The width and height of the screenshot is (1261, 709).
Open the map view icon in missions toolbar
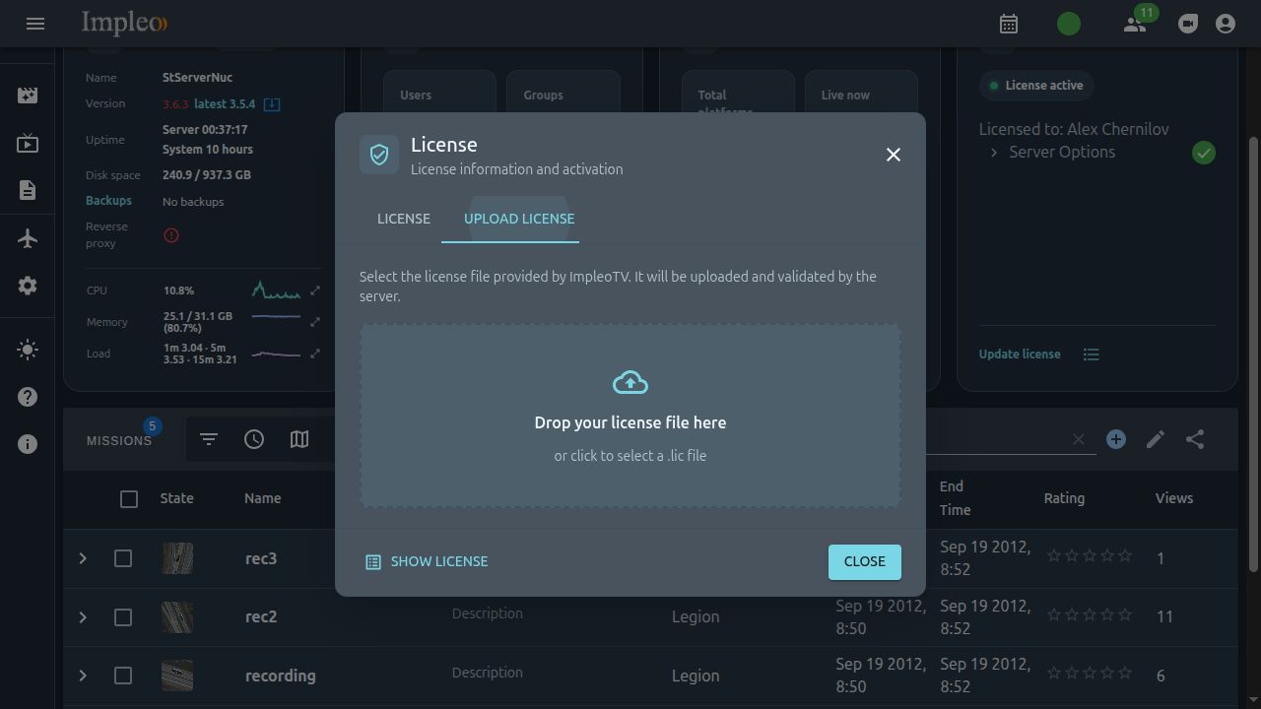click(x=299, y=439)
